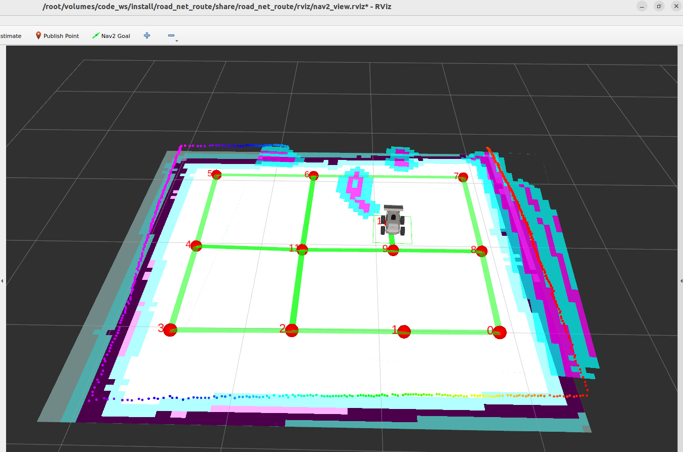Click red waypoint node 8
The width and height of the screenshot is (683, 452).
pyautogui.click(x=481, y=251)
